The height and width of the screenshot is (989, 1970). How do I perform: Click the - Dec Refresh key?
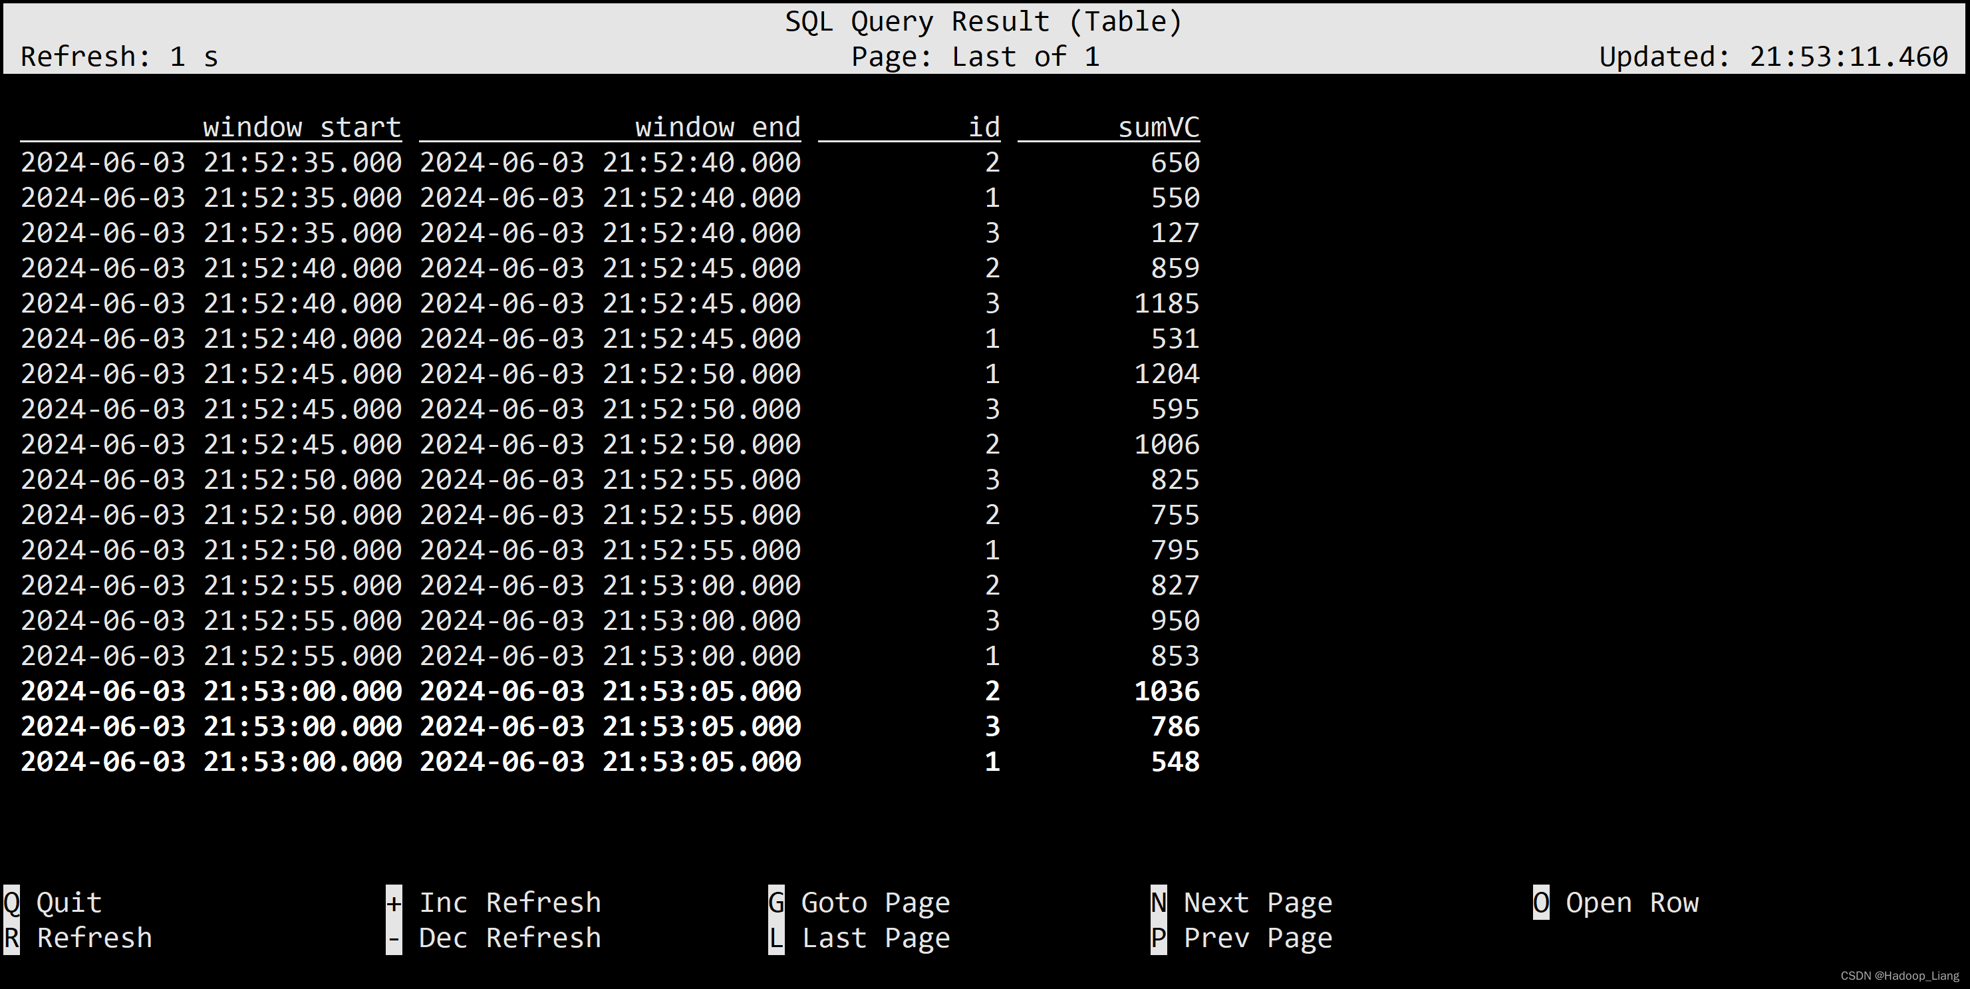pos(394,938)
